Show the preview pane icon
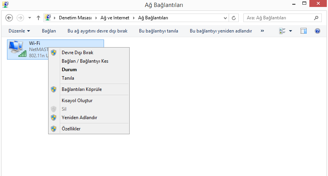The width and height of the screenshot is (328, 176). 304,31
